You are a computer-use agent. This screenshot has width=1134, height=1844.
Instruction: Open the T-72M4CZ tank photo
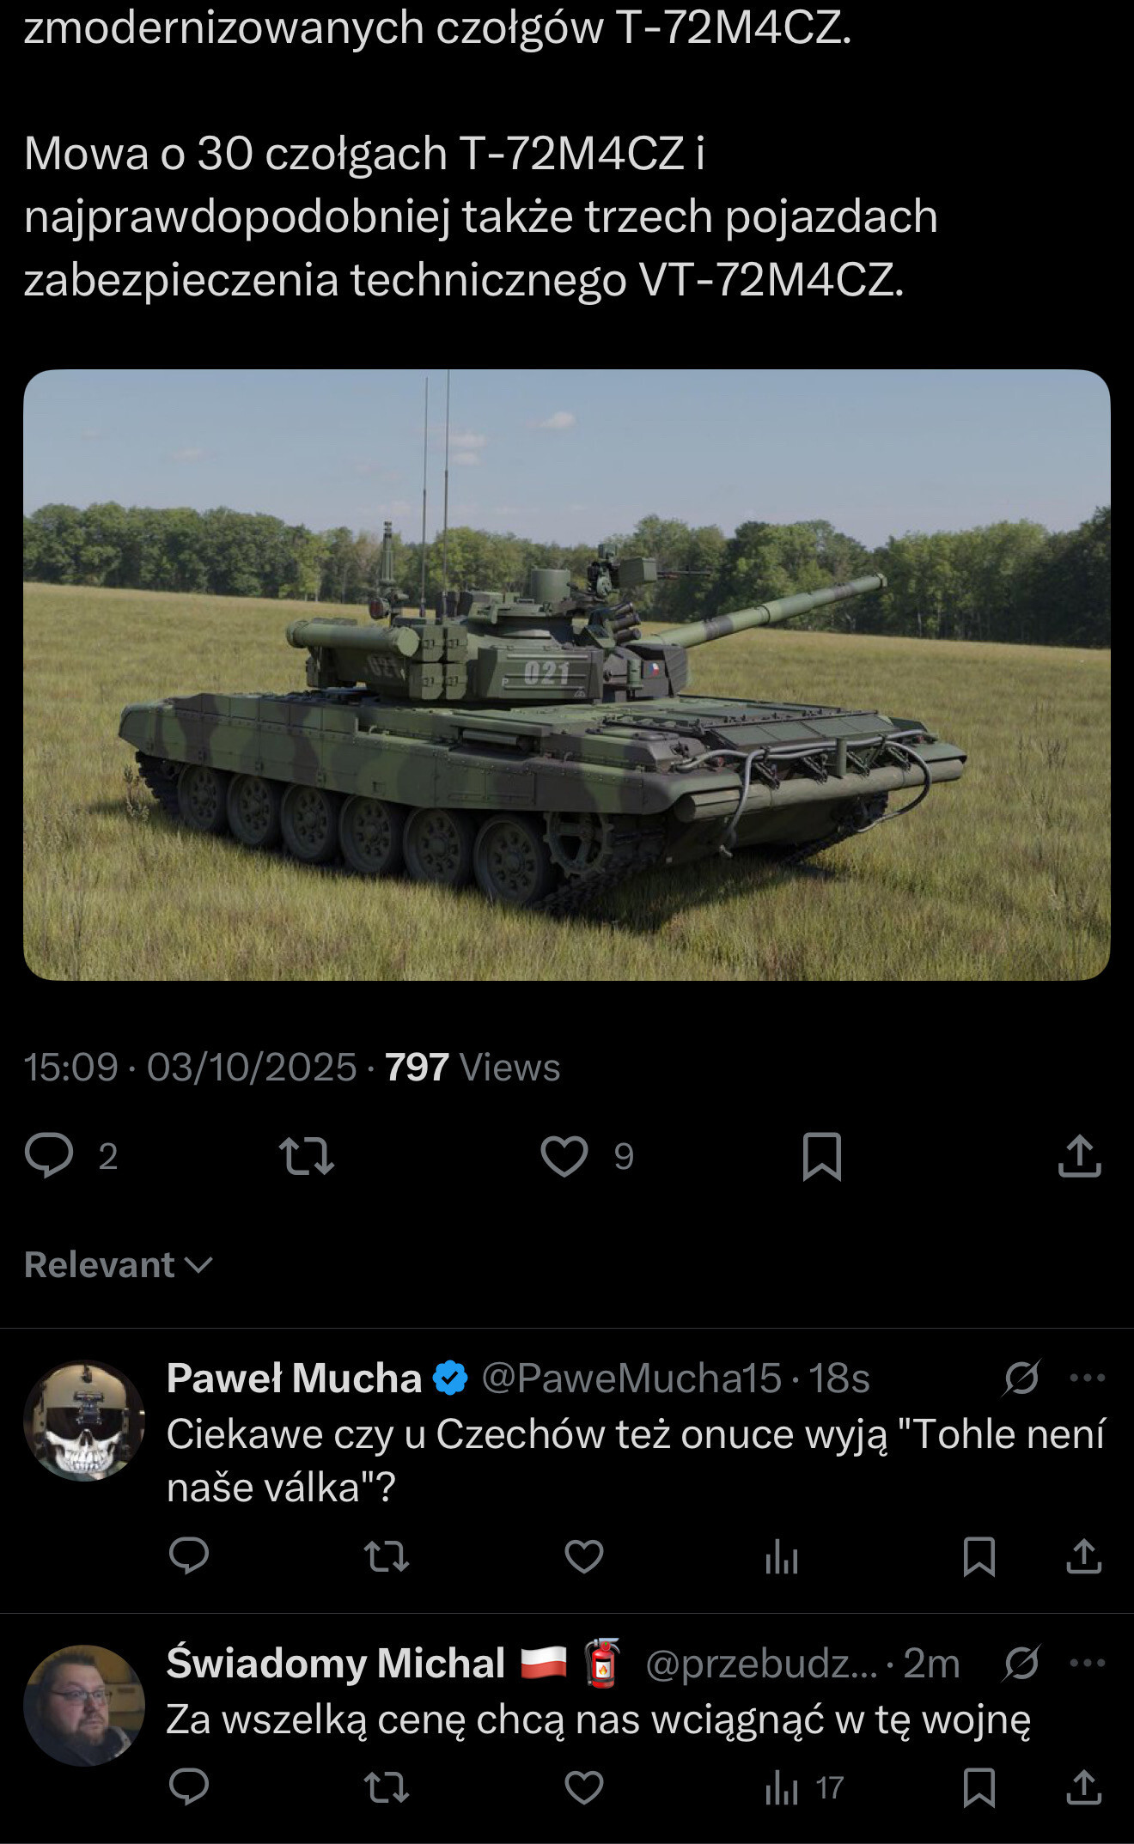567,675
